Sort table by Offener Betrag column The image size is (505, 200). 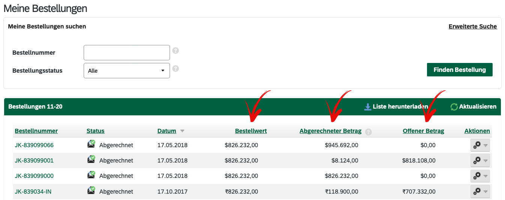point(423,131)
